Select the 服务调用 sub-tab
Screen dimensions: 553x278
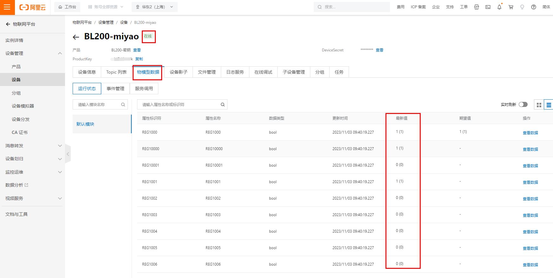[144, 89]
